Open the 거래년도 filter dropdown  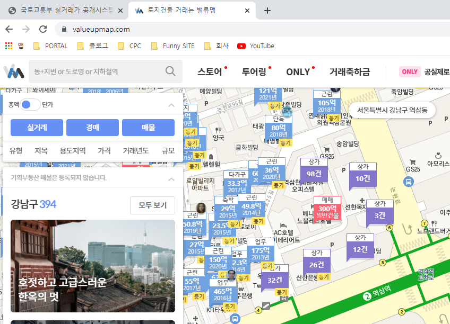[x=136, y=150]
